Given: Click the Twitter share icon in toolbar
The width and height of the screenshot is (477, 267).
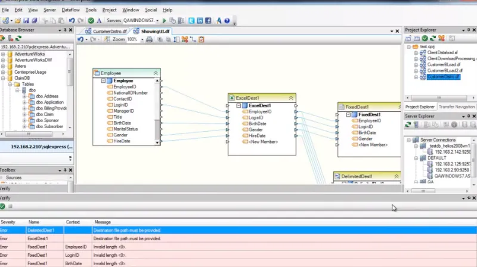Looking at the screenshot, I should tap(191, 21).
